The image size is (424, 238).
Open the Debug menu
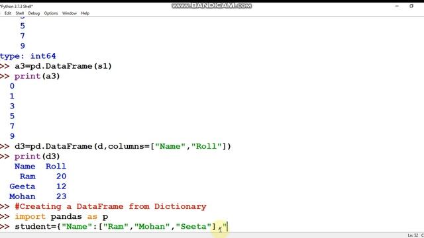(x=34, y=13)
